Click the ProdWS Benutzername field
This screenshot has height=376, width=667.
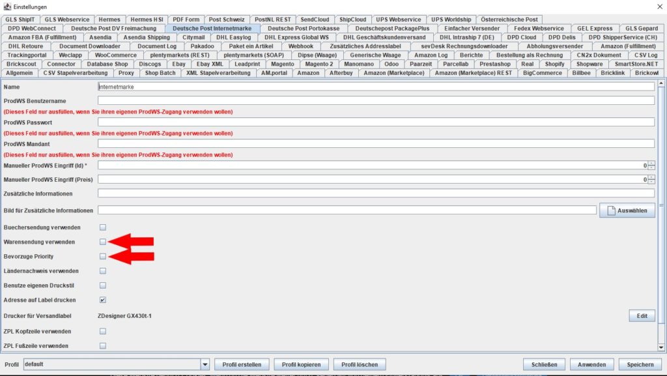point(376,101)
